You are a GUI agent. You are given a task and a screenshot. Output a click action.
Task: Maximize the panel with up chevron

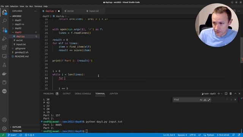coord(235,94)
